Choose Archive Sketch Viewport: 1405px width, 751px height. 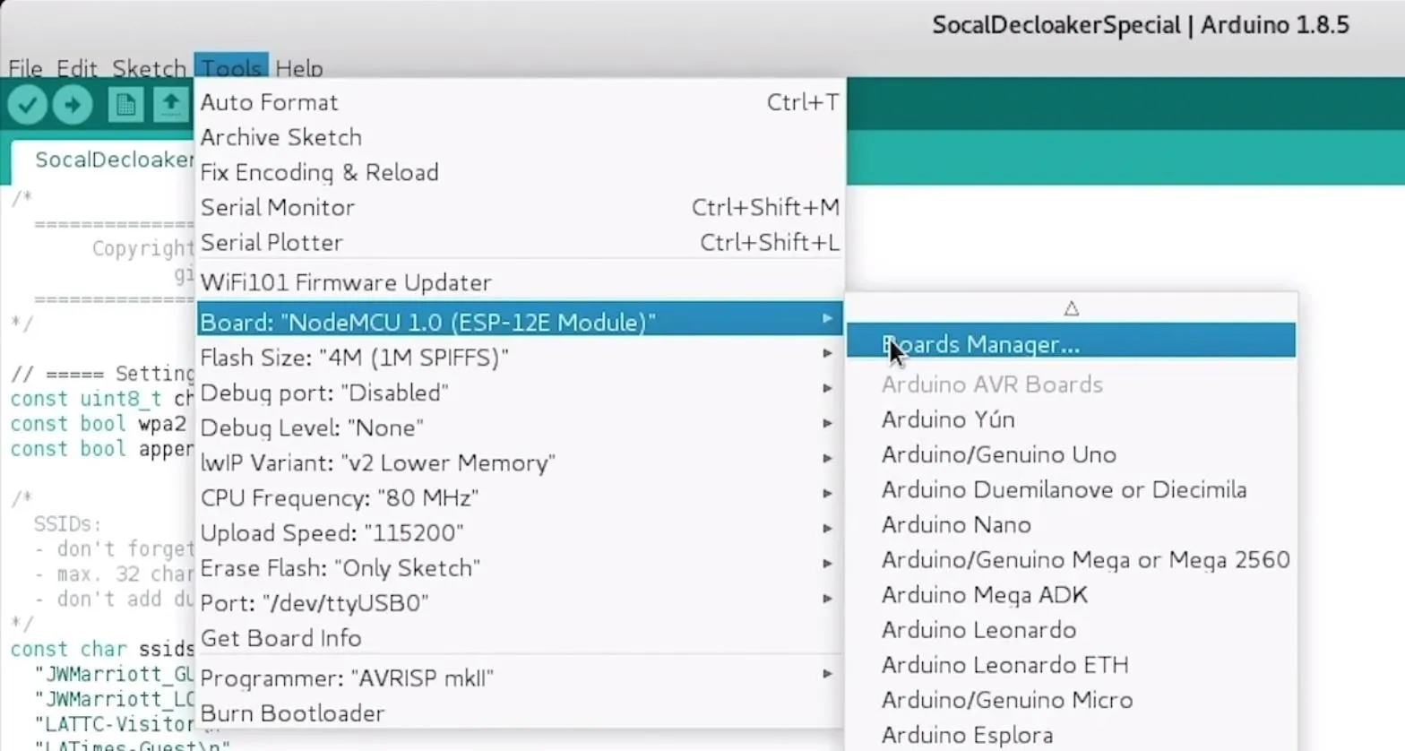point(520,137)
